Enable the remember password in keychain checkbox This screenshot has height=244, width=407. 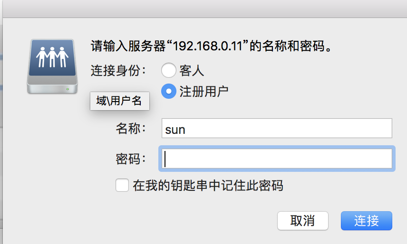(122, 185)
